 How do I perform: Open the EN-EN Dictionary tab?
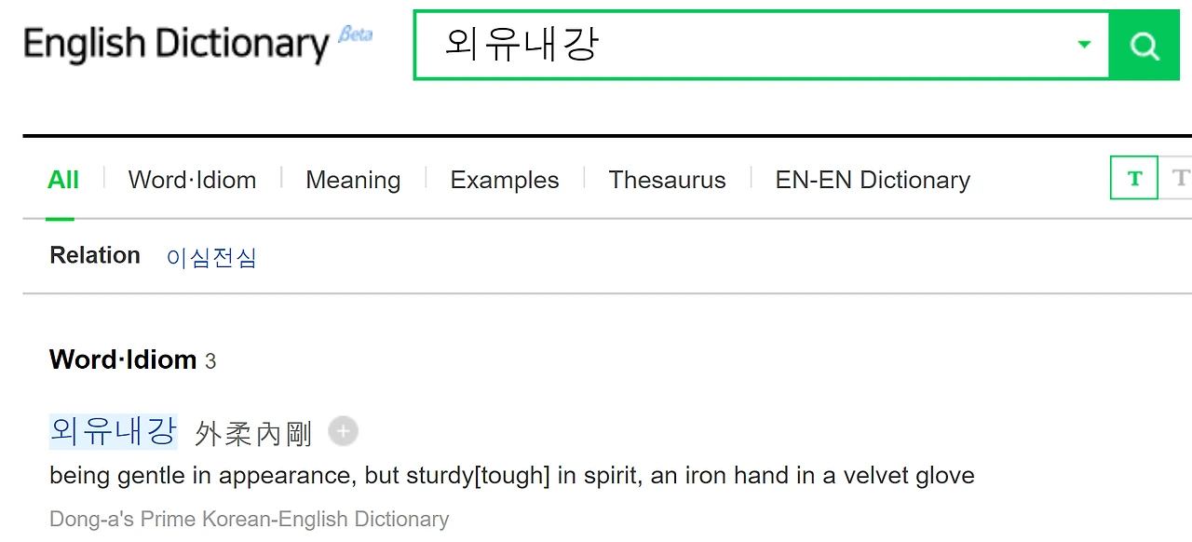click(872, 180)
